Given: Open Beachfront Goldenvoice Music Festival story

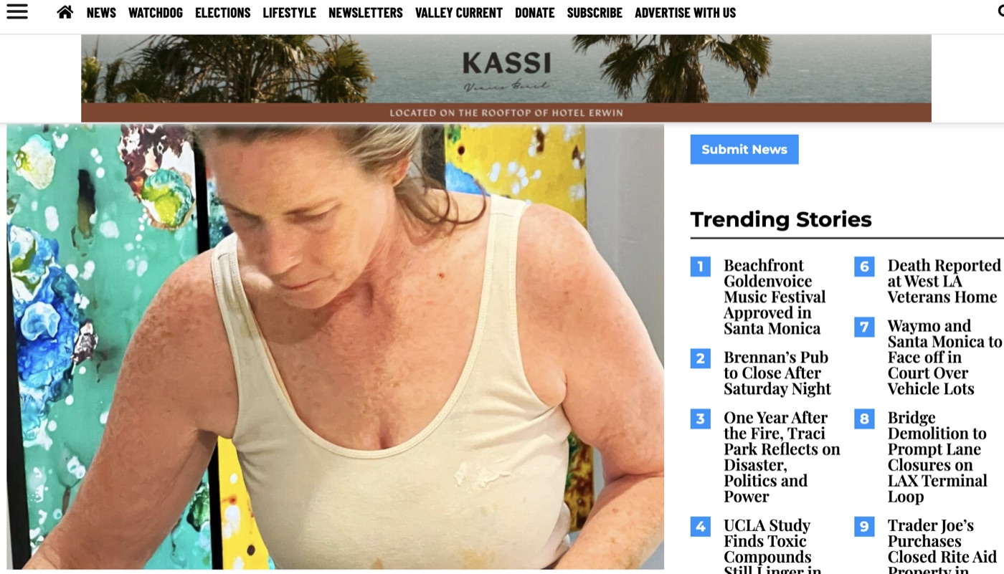Looking at the screenshot, I should coord(775,297).
